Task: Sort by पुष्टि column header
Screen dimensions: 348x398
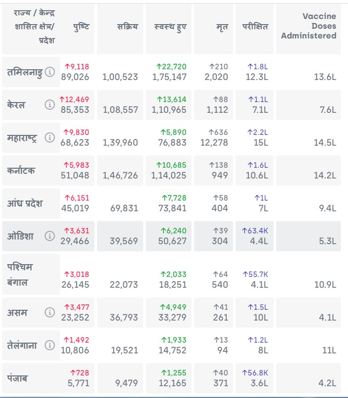Action: (81, 27)
